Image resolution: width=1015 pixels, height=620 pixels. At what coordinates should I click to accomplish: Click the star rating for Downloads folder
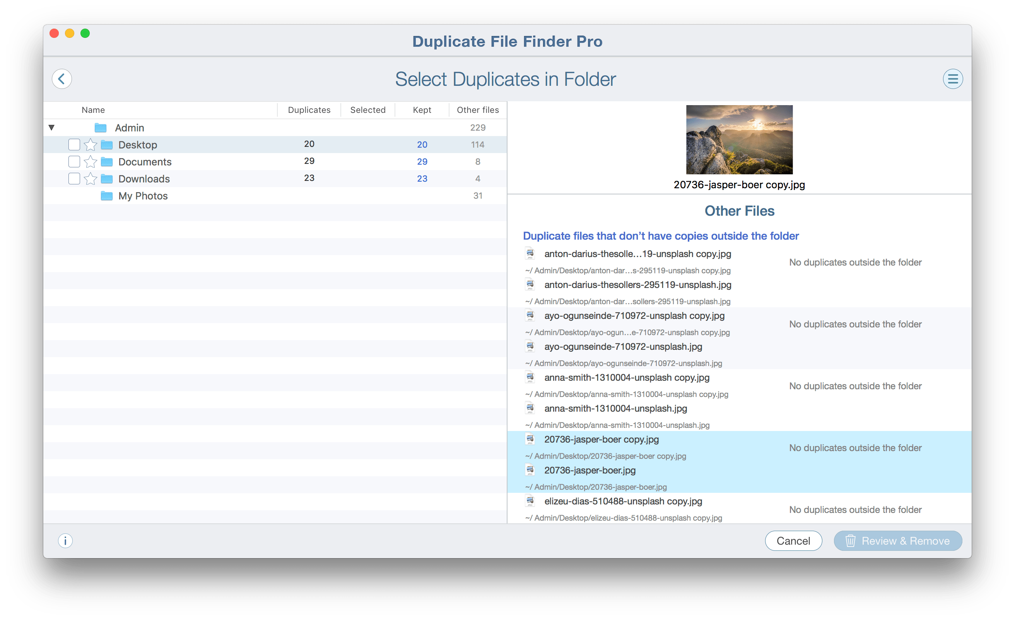click(89, 178)
